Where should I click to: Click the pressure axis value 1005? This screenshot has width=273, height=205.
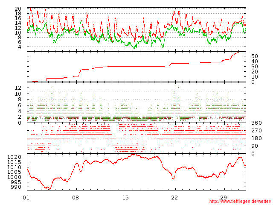pos(14,172)
